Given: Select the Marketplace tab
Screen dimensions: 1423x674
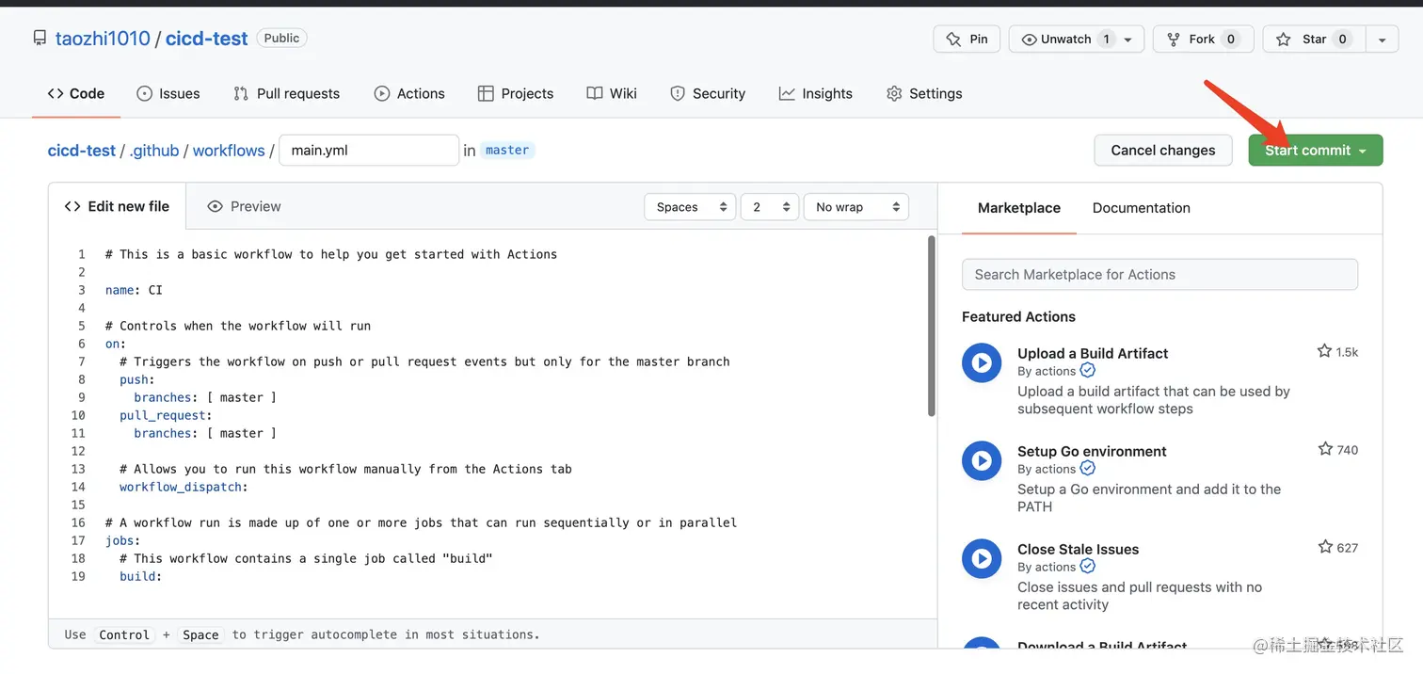Looking at the screenshot, I should [1019, 208].
